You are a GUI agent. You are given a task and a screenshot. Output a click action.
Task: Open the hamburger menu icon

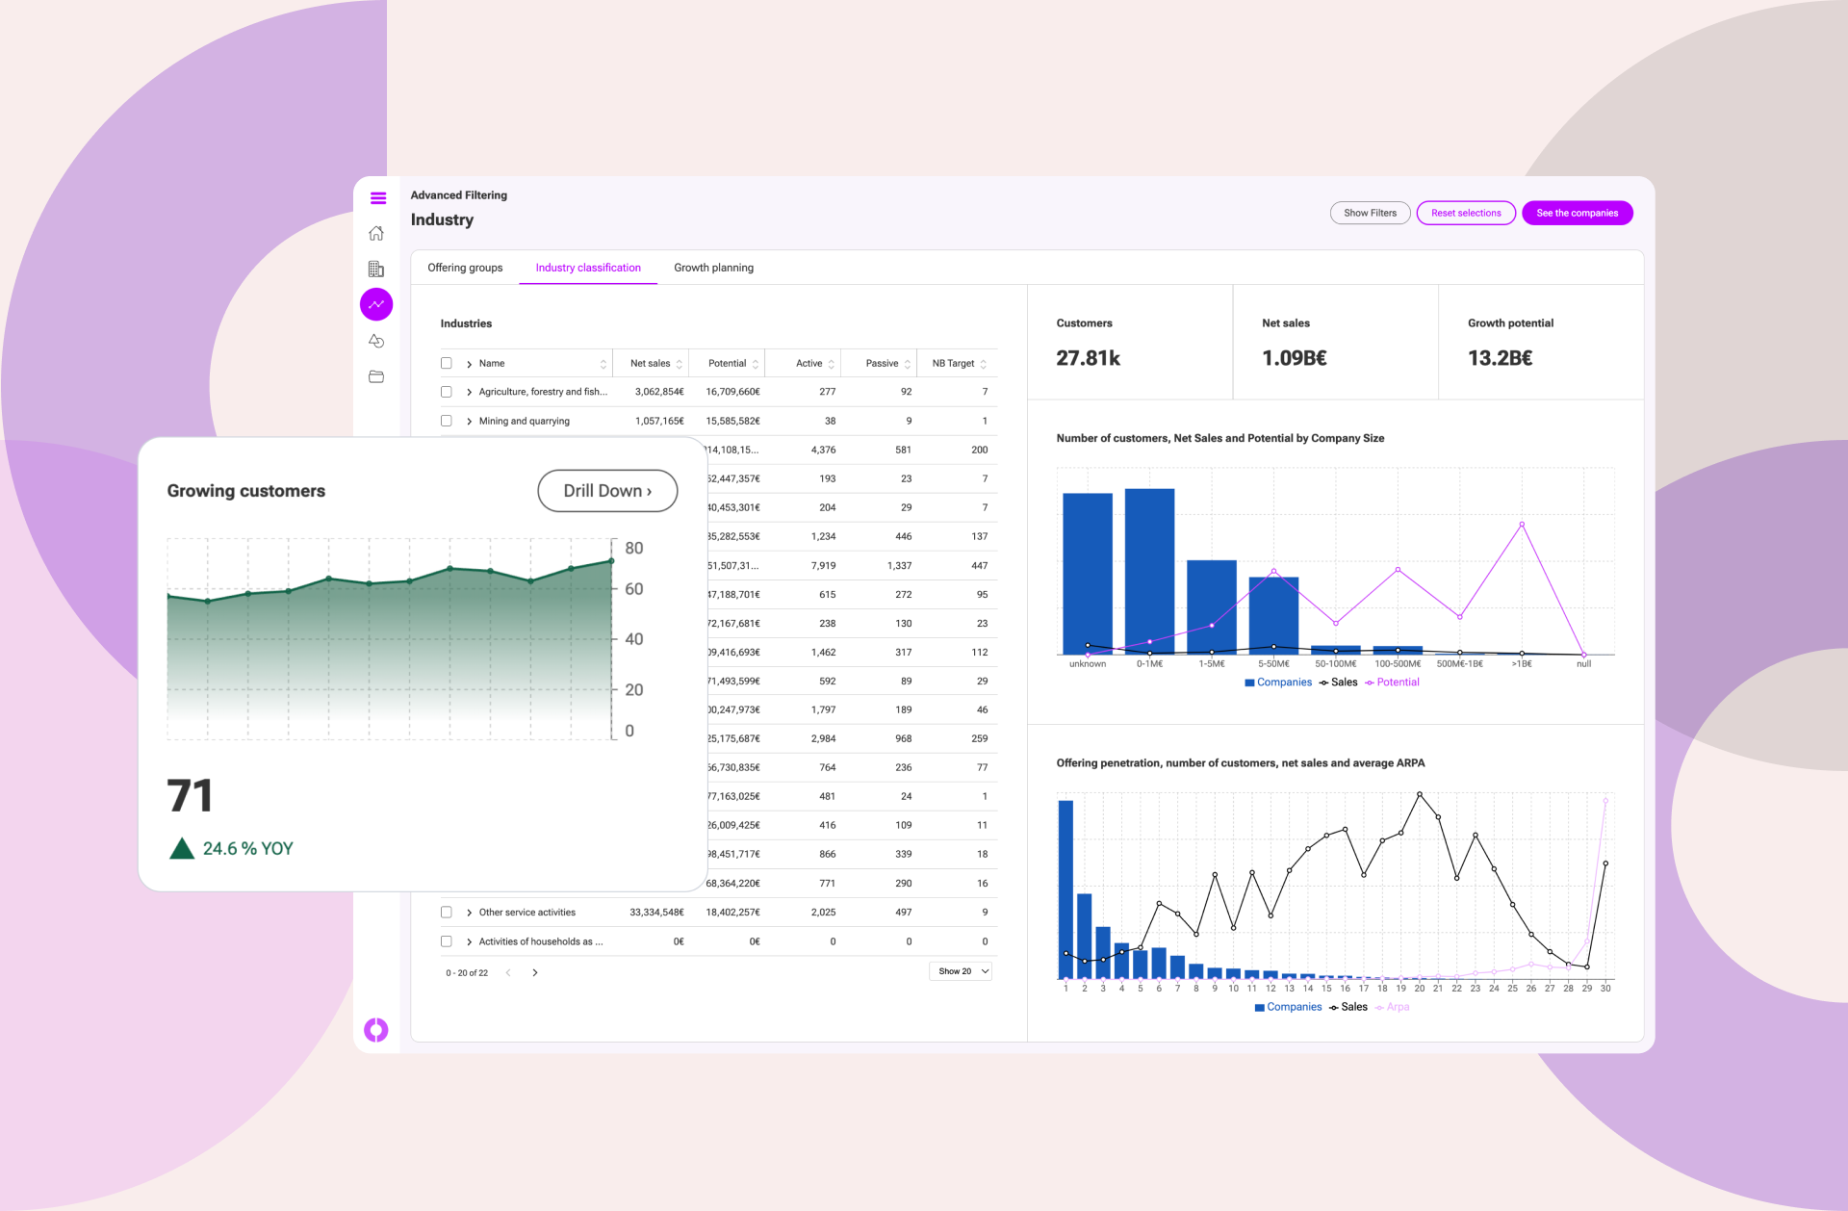point(377,198)
